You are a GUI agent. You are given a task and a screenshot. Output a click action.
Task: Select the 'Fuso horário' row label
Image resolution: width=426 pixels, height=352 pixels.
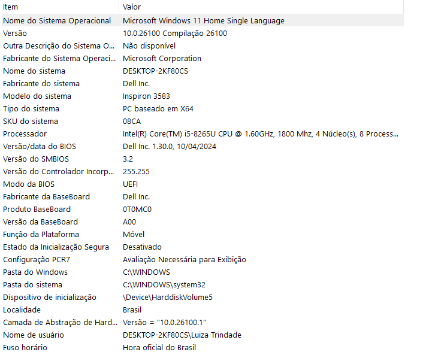[x=25, y=348]
